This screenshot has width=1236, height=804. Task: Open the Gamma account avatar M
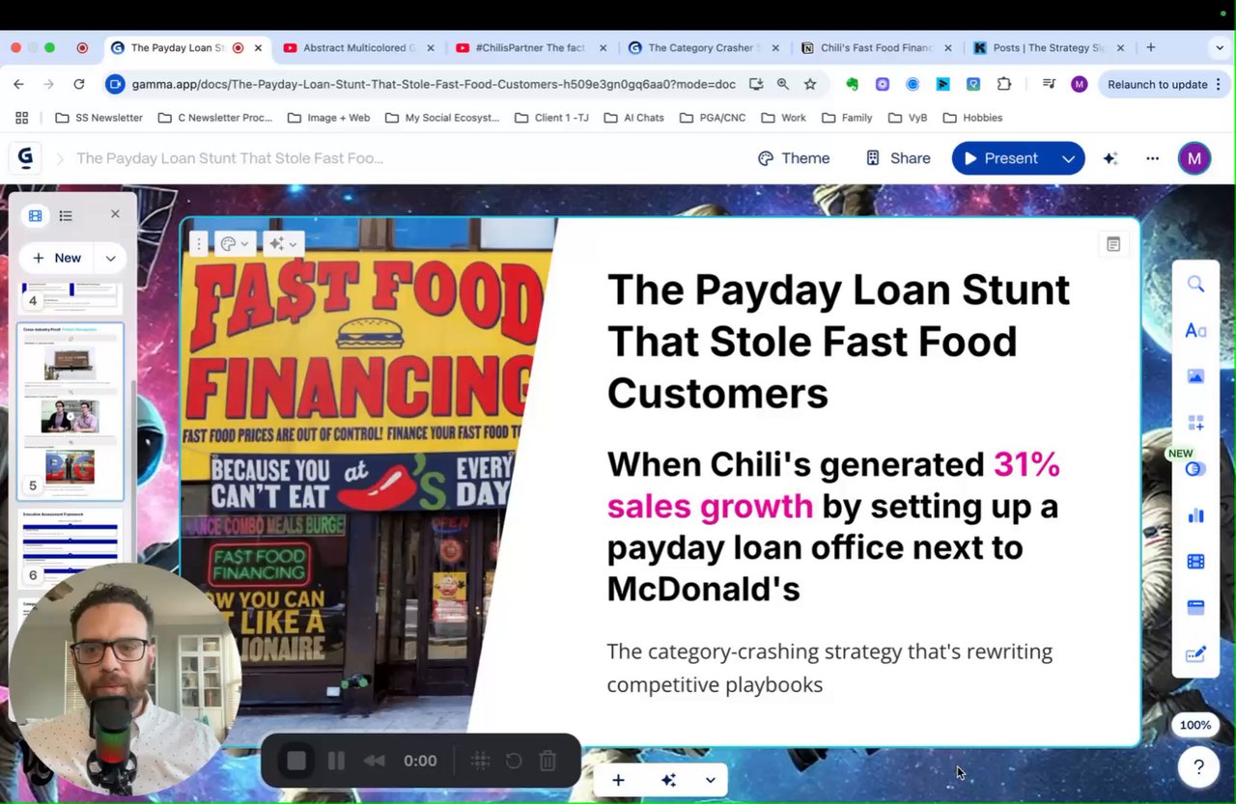coord(1194,158)
